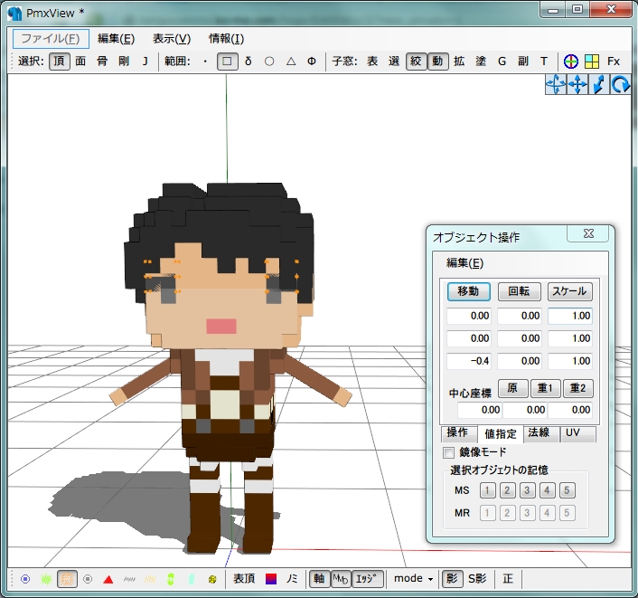
Task: Click the four-arrow camera pan icon
Action: tap(577, 85)
